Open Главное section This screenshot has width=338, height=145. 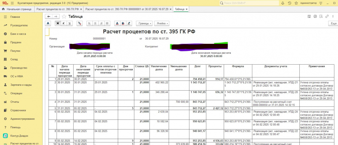21,17
